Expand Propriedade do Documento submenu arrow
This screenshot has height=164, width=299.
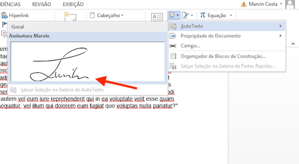tap(280, 36)
